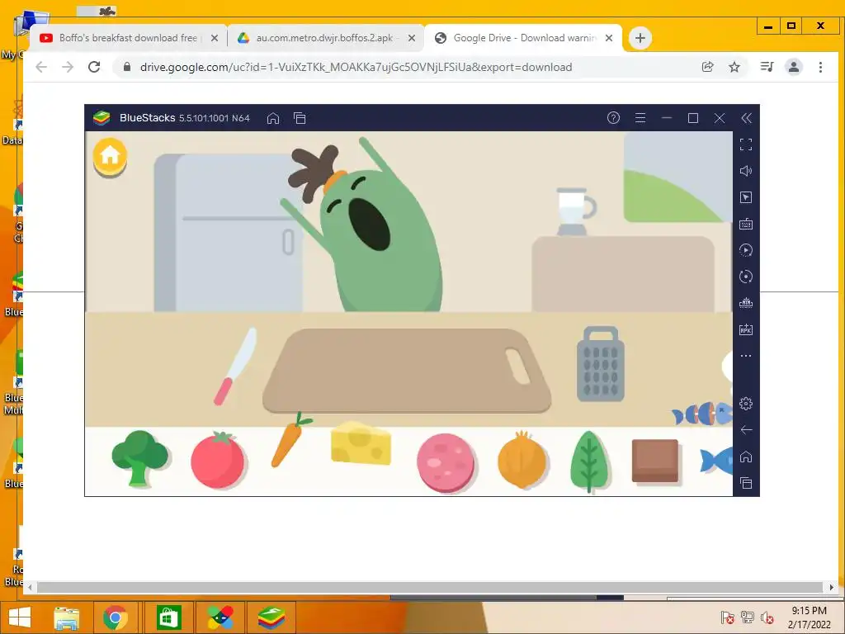845x634 pixels.
Task: Click BlueStacks cursor lock icon
Action: (x=746, y=197)
